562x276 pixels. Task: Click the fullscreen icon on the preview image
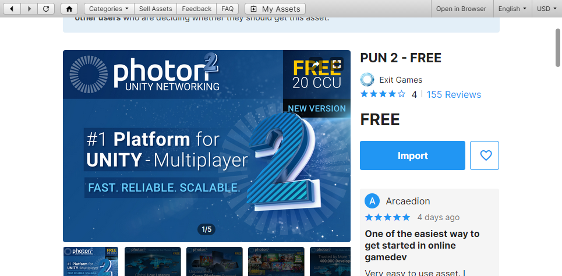337,64
